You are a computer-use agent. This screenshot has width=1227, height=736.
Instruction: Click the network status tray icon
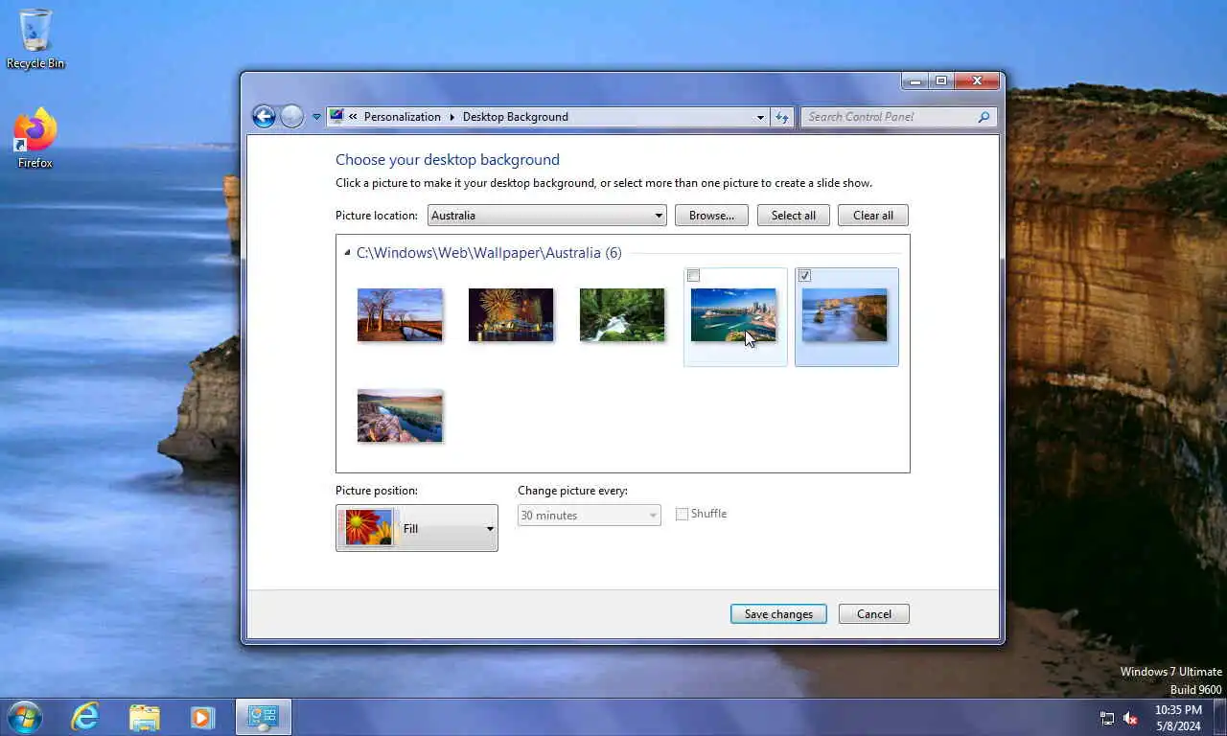1107,718
